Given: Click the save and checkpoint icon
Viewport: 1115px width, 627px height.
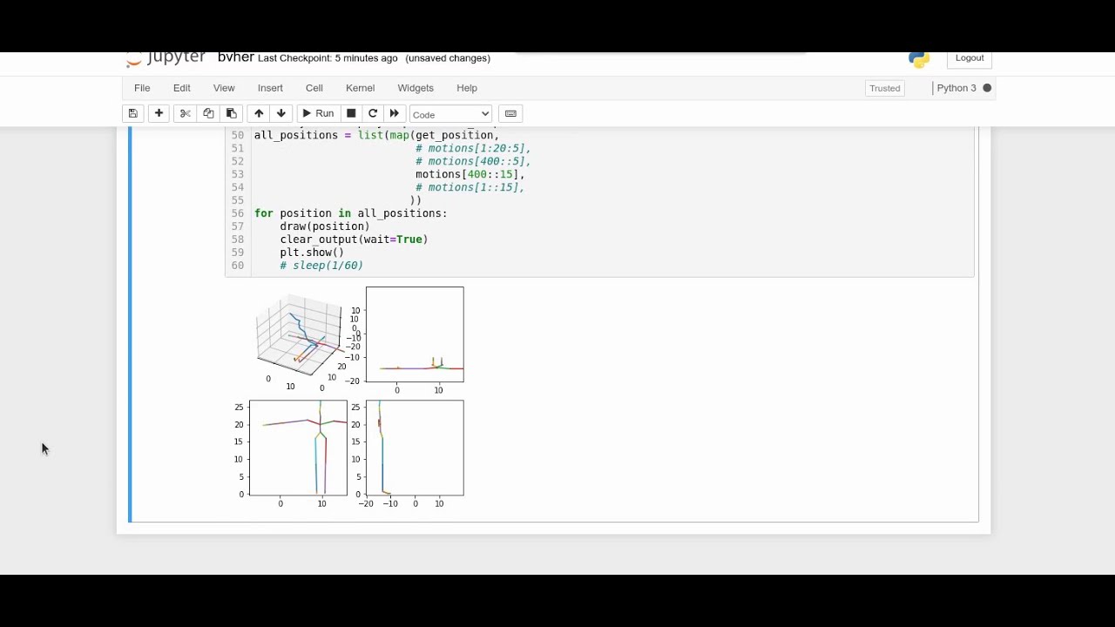Looking at the screenshot, I should pyautogui.click(x=132, y=114).
